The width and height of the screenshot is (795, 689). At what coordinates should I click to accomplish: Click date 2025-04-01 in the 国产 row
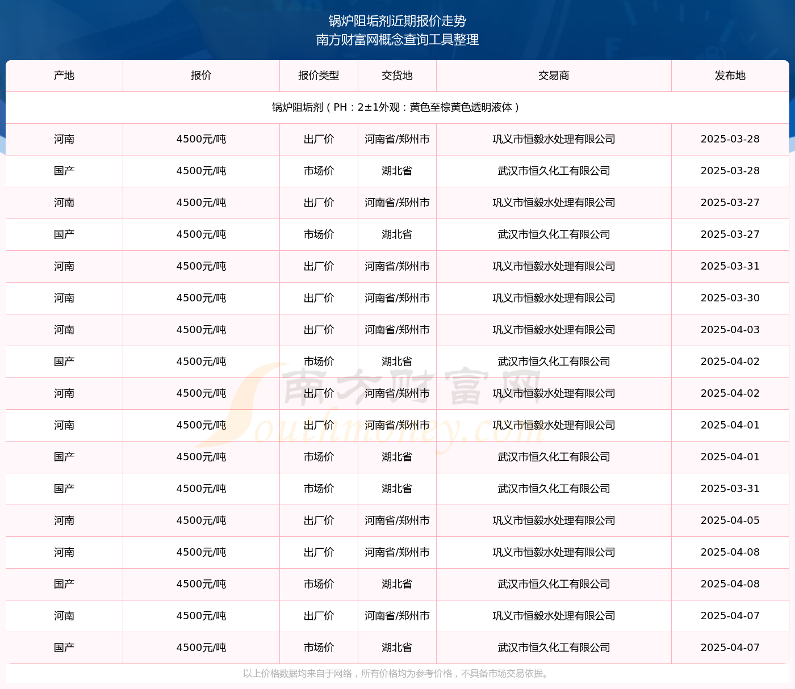[730, 457]
